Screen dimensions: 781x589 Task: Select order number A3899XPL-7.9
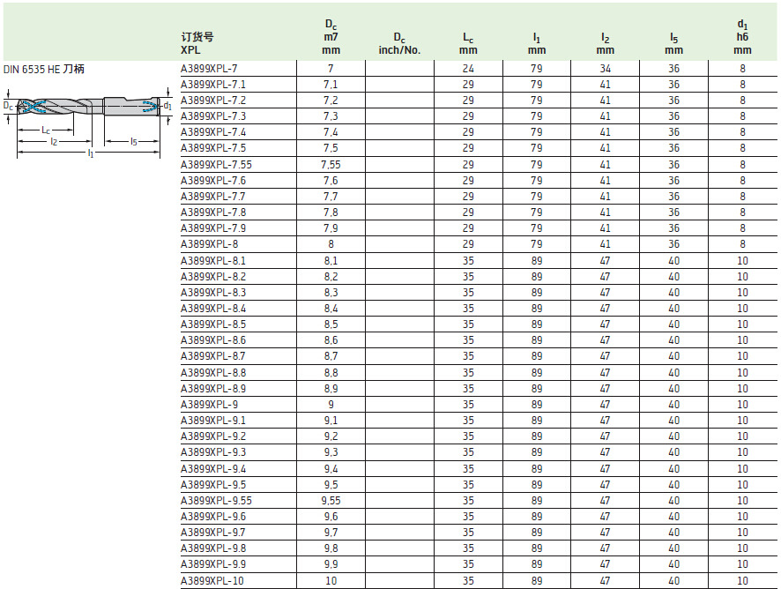pyautogui.click(x=212, y=228)
